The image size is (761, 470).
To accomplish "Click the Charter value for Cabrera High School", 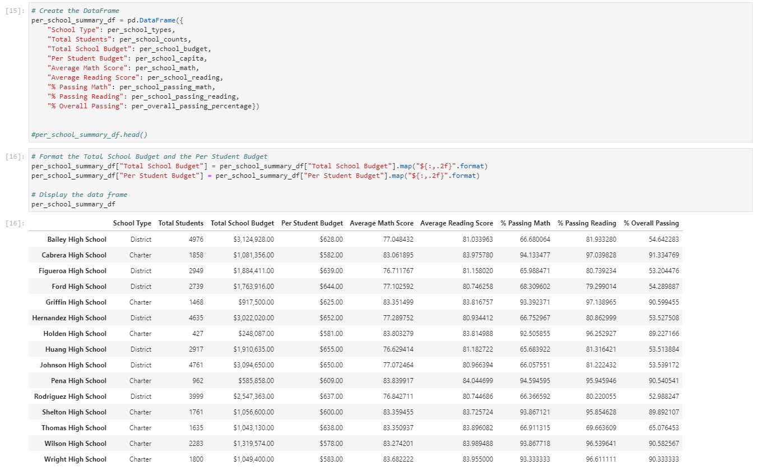I will pos(140,255).
